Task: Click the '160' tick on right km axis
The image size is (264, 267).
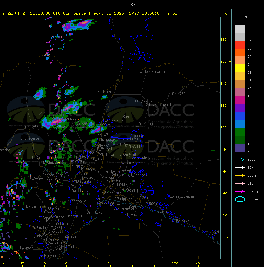Action: pos(223,62)
